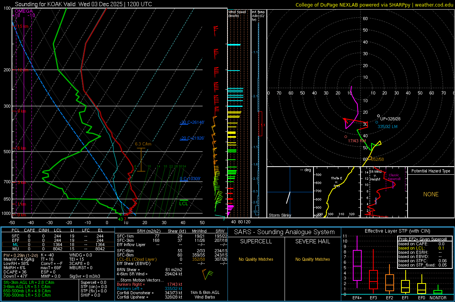Open the weather.cod.edu NEXLAB credit text
The width and height of the screenshot is (455, 302).
click(374, 5)
